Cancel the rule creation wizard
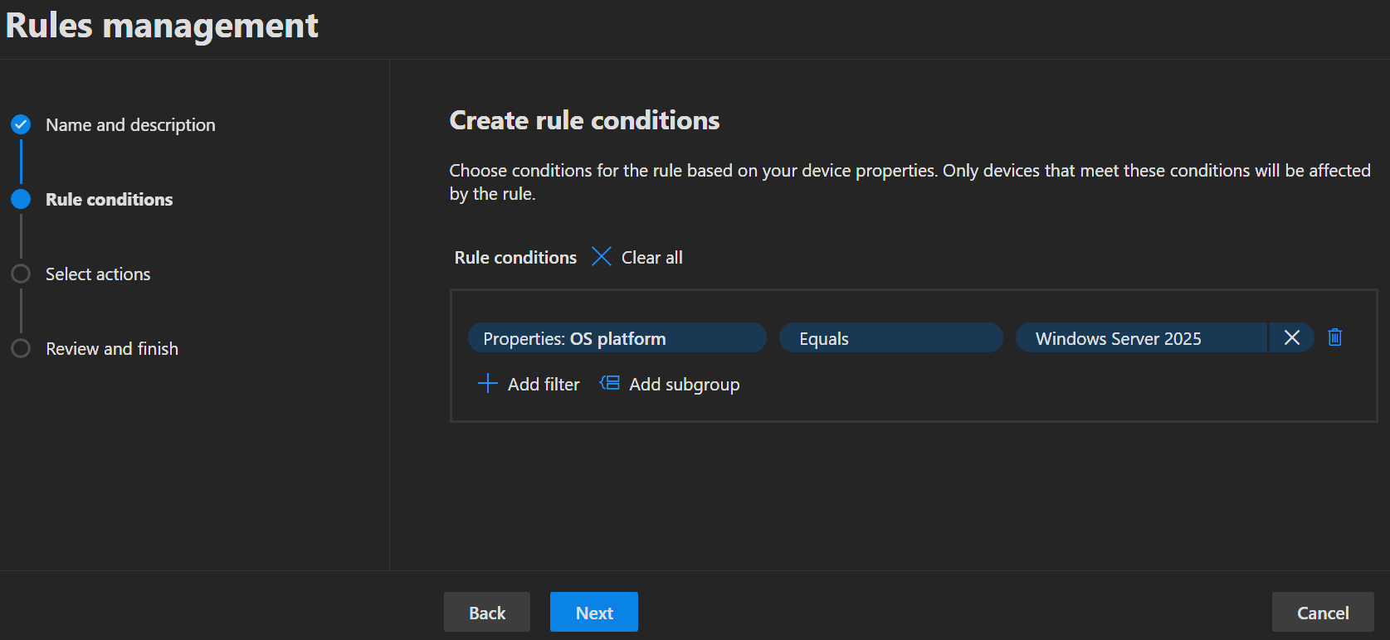This screenshot has width=1390, height=640. pos(1322,613)
